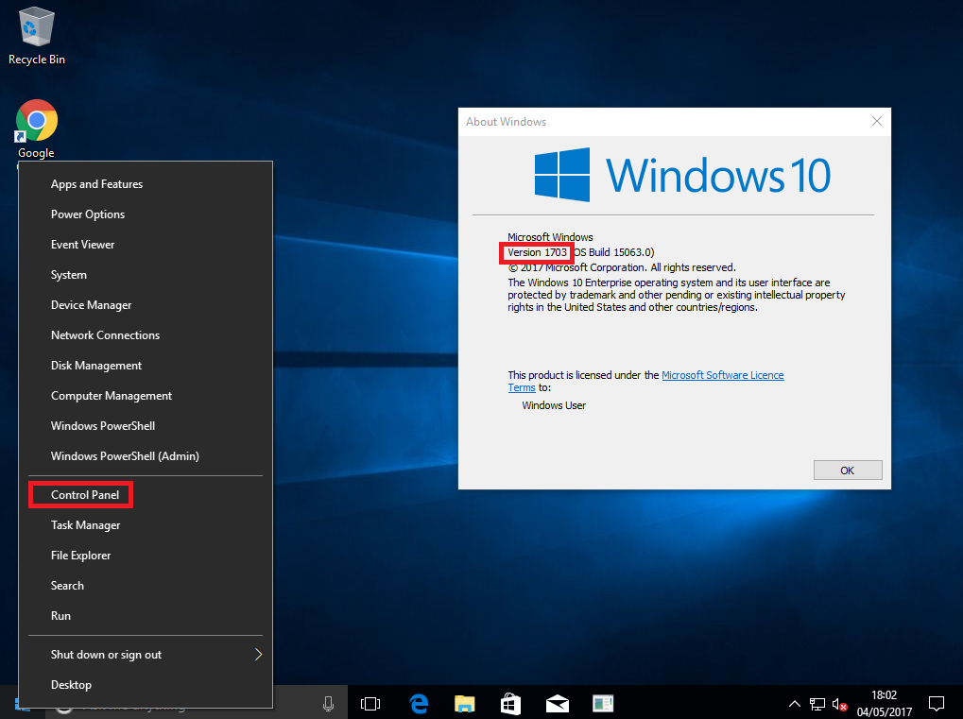Click the 2017 Microsoft Corporation copyright line
Screen dimensions: 963x719
622,267
